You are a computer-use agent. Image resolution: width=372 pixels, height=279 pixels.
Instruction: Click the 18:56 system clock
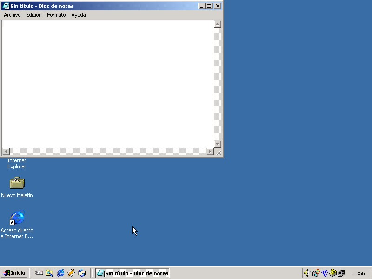(x=358, y=273)
